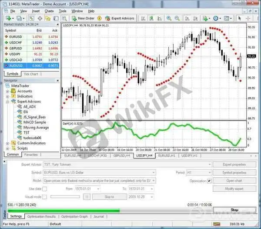This screenshot has height=229, width=261.
Task: Toggle the Auto Scroll chart icon
Action: point(187,18)
